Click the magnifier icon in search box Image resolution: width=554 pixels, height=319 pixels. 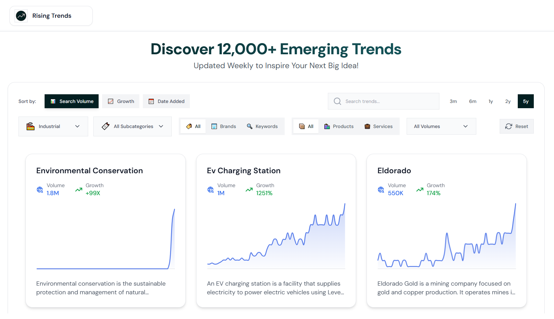tap(337, 101)
